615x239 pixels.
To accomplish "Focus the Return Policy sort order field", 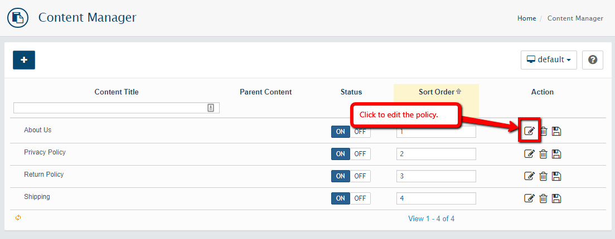I will pyautogui.click(x=436, y=176).
